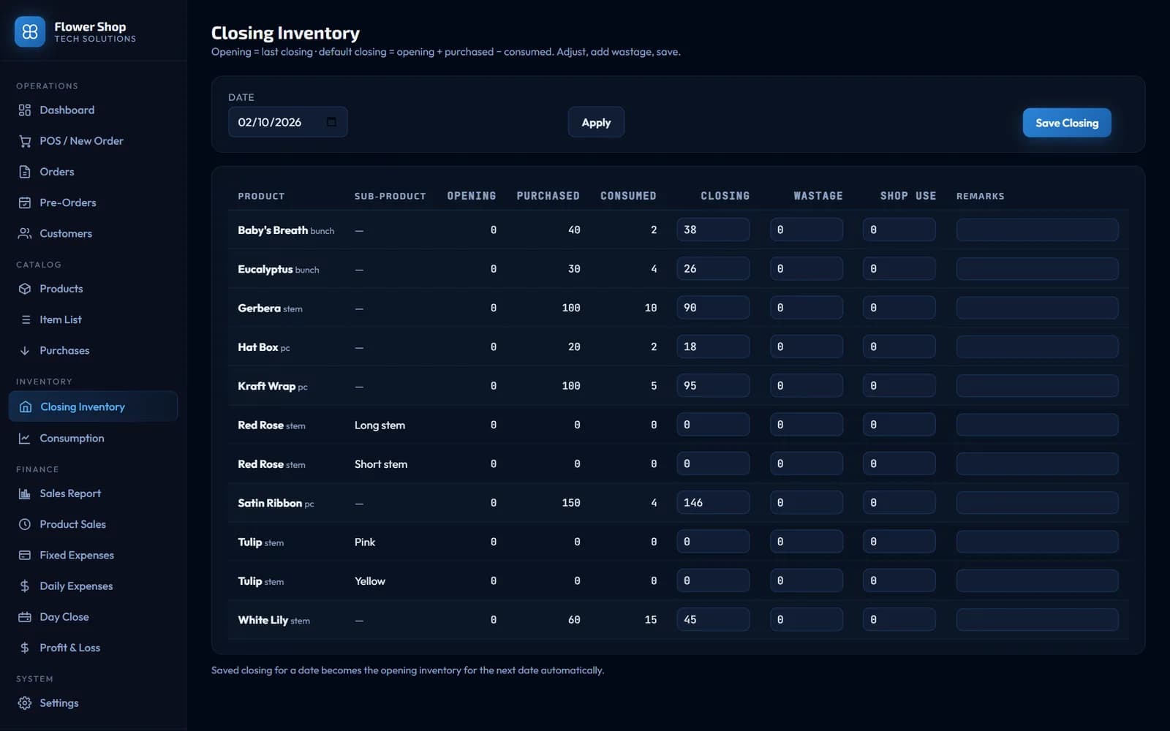1170x731 pixels.
Task: Click Tulip Yellow remarks field
Action: click(1037, 581)
